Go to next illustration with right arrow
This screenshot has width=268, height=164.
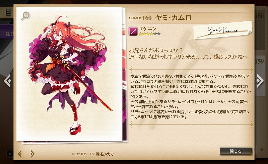32,154
